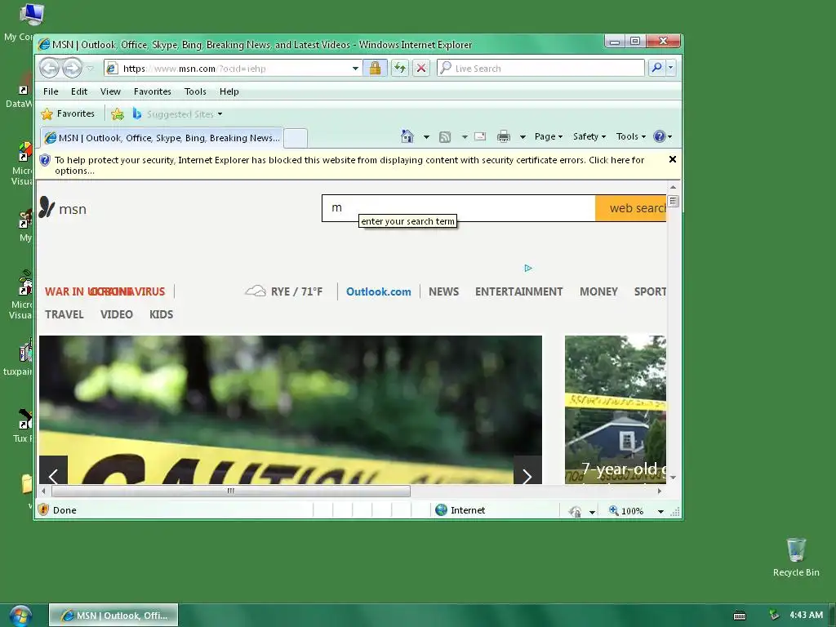836x627 pixels.
Task: Run search with the magnifier button
Action: [x=657, y=68]
